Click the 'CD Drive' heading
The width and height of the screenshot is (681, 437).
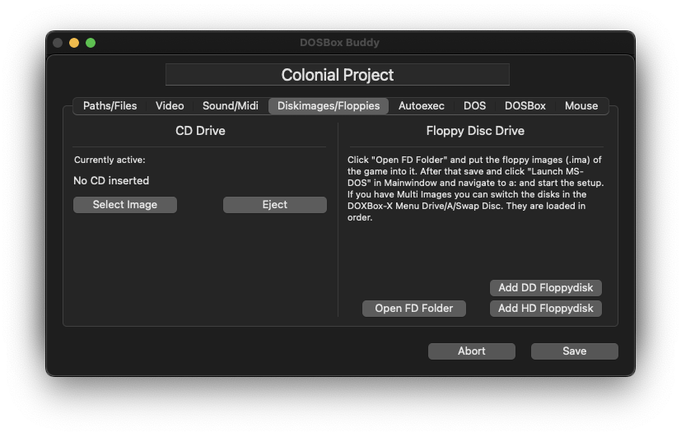[x=200, y=131]
